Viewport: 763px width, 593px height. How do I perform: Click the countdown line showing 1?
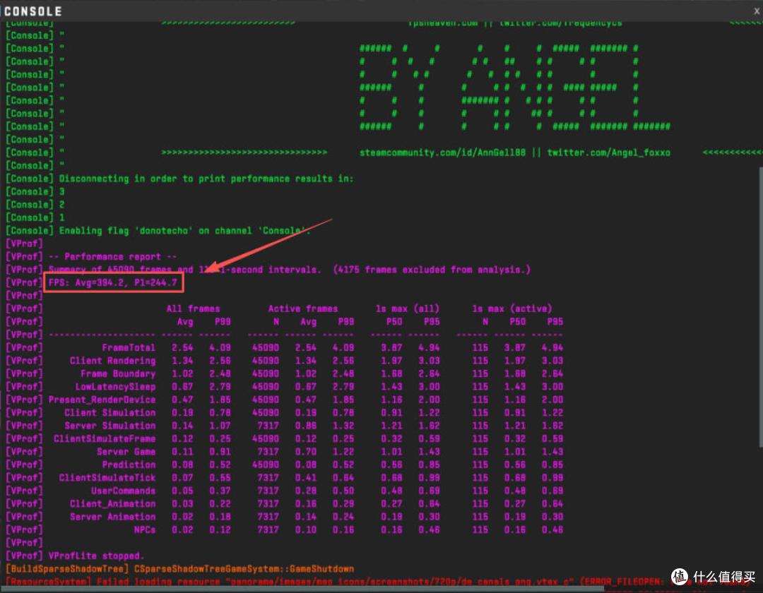[61, 217]
